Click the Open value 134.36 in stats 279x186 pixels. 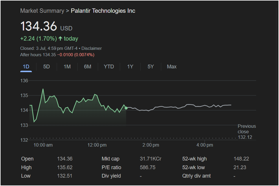65,159
